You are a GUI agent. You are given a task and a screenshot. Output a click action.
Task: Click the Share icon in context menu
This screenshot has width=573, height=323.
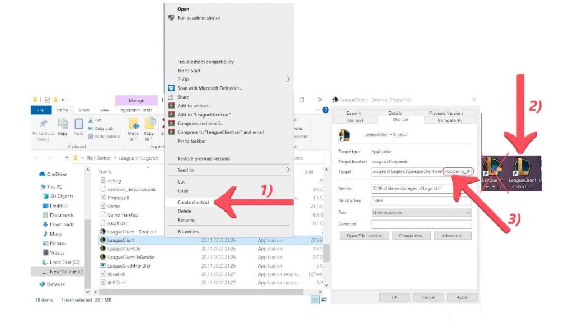[171, 97]
